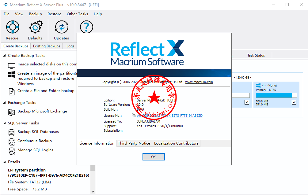
Task: Click the File System: FAT32 (LBA) text
Action: (29, 182)
